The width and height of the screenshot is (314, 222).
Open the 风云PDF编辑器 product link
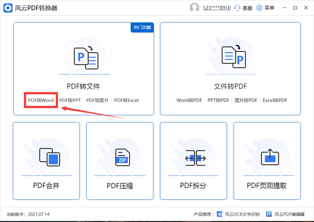(x=289, y=214)
